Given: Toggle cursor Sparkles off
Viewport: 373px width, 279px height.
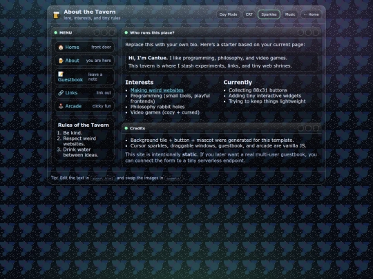Looking at the screenshot, I should (x=269, y=14).
